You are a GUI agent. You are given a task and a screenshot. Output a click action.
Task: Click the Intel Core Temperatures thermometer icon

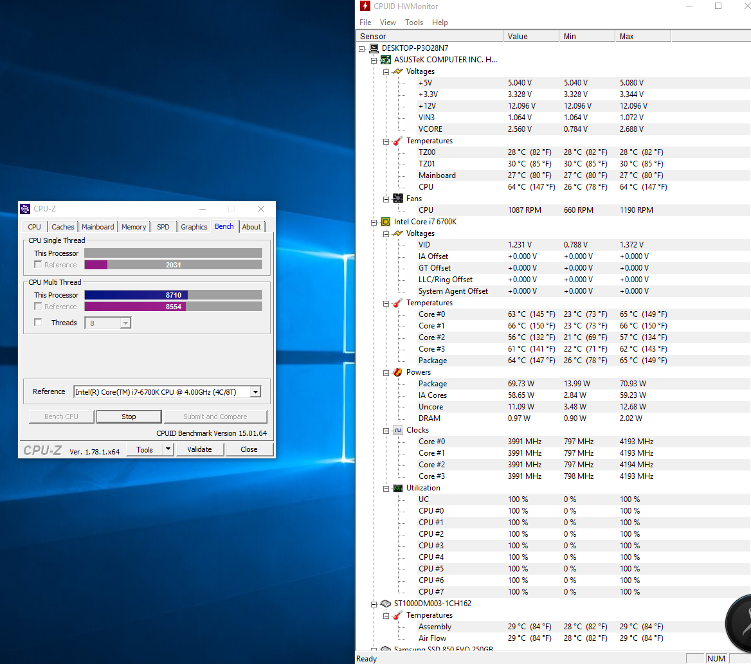pos(398,303)
